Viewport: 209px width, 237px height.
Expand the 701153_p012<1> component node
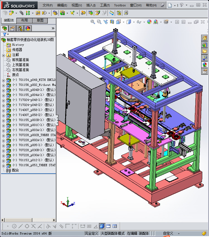(x=3, y=161)
